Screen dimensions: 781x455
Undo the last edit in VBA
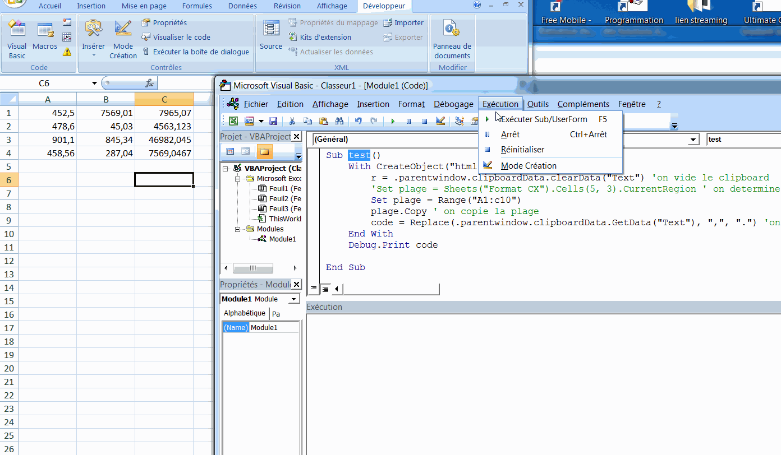(x=358, y=121)
